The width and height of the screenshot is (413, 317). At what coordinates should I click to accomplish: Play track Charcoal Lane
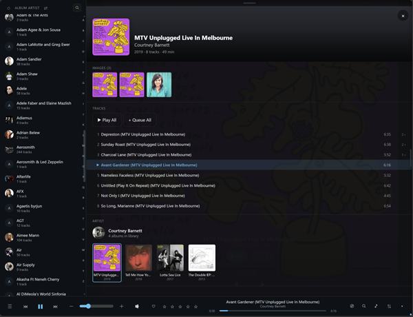pyautogui.click(x=248, y=155)
